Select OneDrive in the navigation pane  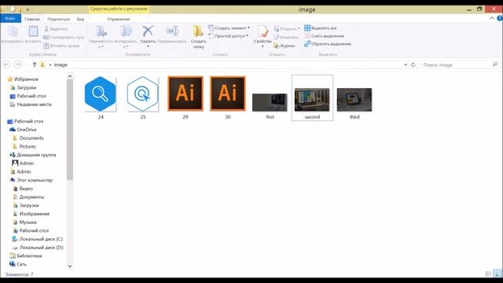[x=23, y=130]
